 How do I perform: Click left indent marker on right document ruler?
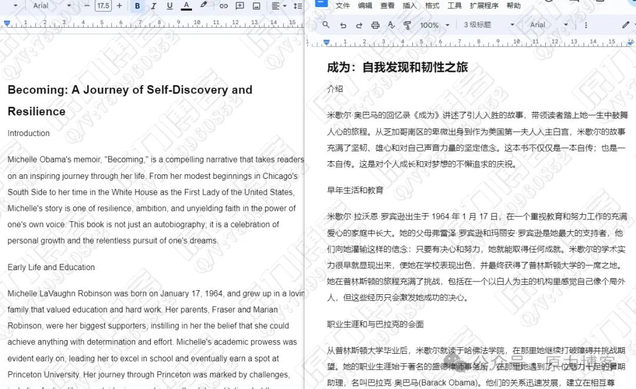coord(326,42)
